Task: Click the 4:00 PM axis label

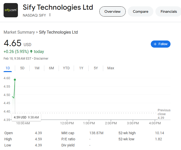Action: click(x=155, y=123)
